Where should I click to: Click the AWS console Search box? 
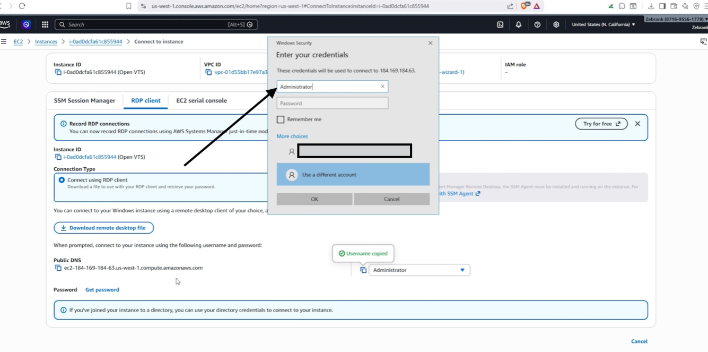click(x=156, y=24)
